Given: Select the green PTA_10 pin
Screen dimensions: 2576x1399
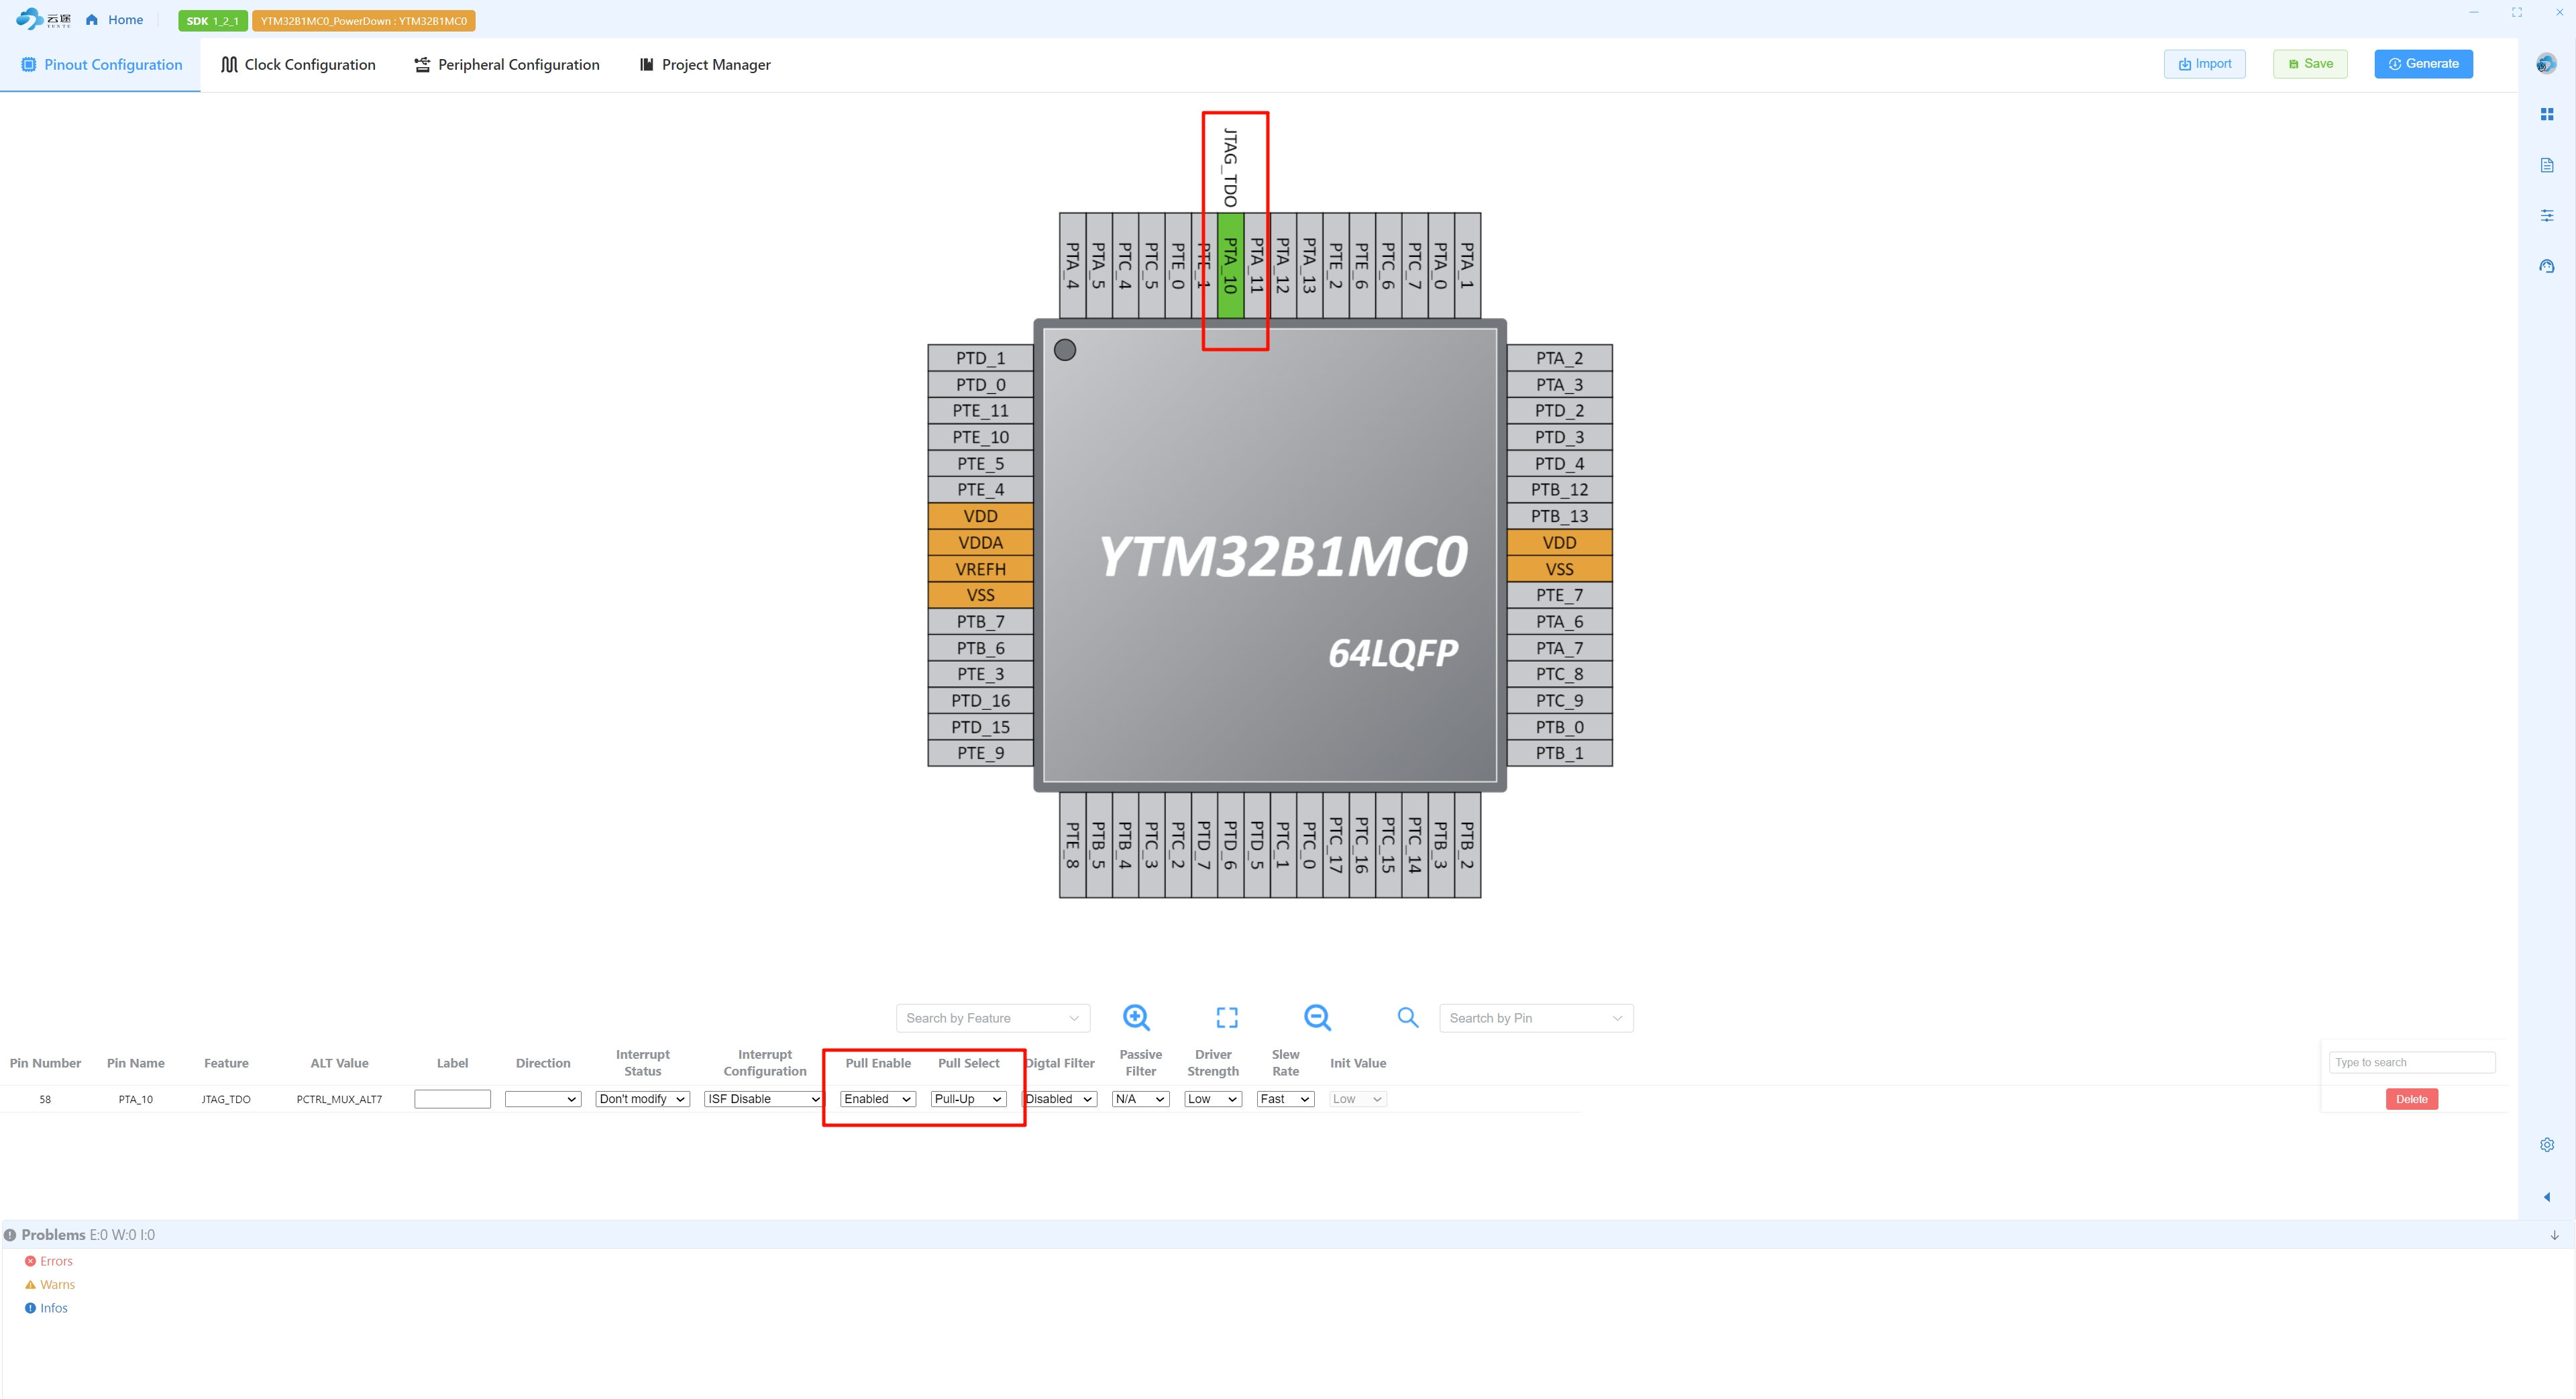Looking at the screenshot, I should 1230,265.
